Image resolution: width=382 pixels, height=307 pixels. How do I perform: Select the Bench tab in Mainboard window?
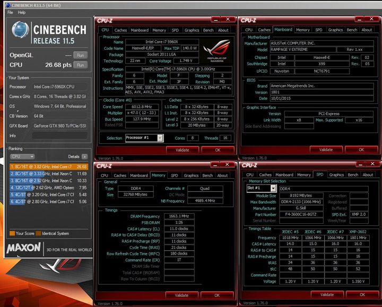coord(352,30)
